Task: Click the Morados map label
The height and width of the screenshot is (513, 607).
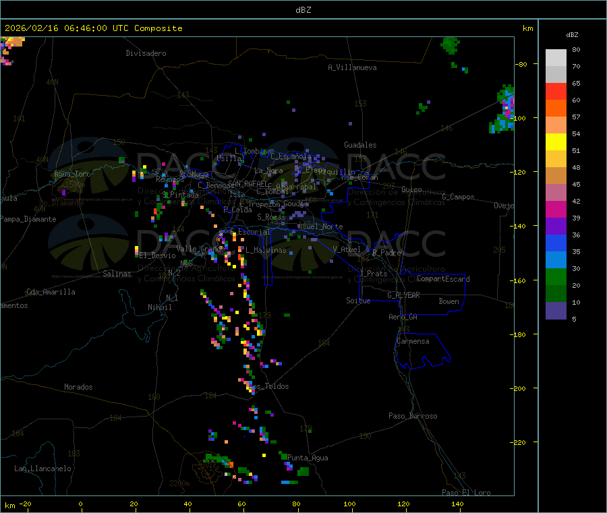Action: coord(78,387)
